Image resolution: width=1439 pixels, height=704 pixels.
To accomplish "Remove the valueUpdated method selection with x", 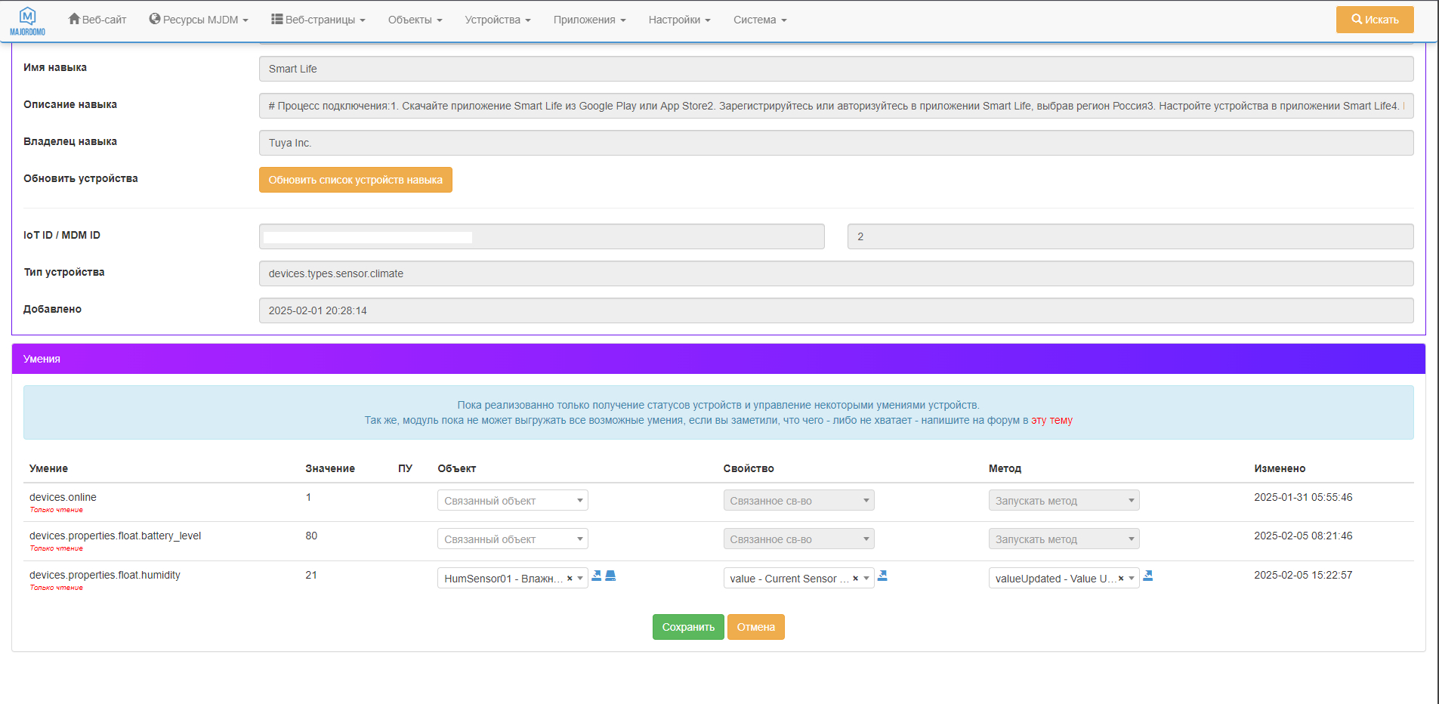I will (x=1121, y=579).
